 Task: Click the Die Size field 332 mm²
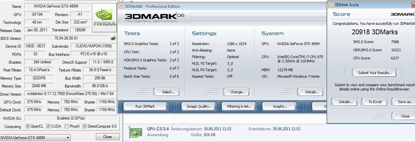[80, 23]
